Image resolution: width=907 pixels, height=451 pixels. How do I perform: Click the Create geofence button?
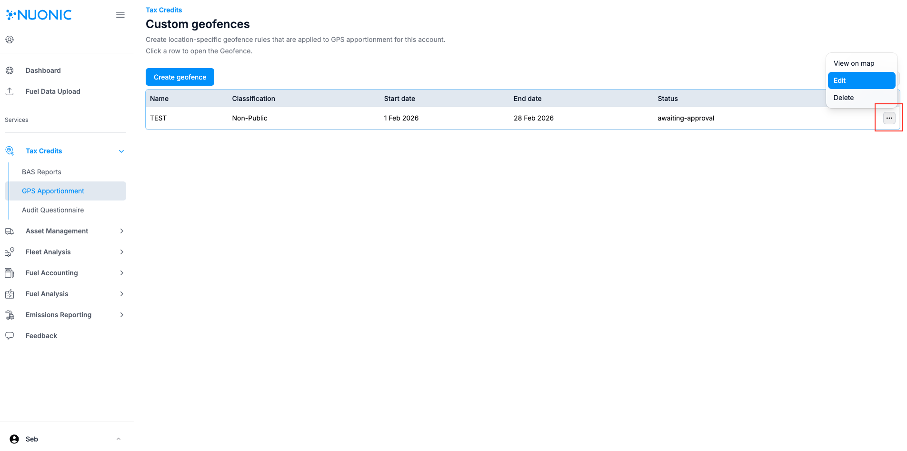coord(180,77)
